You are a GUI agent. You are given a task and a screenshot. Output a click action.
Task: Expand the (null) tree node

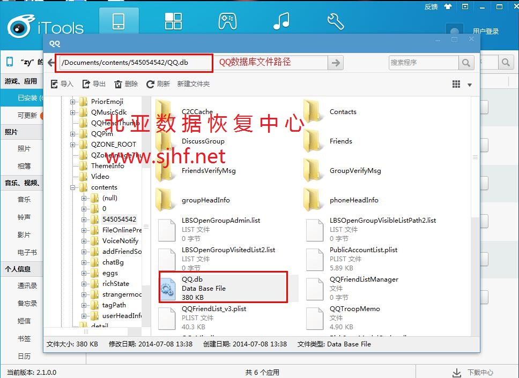[84, 198]
